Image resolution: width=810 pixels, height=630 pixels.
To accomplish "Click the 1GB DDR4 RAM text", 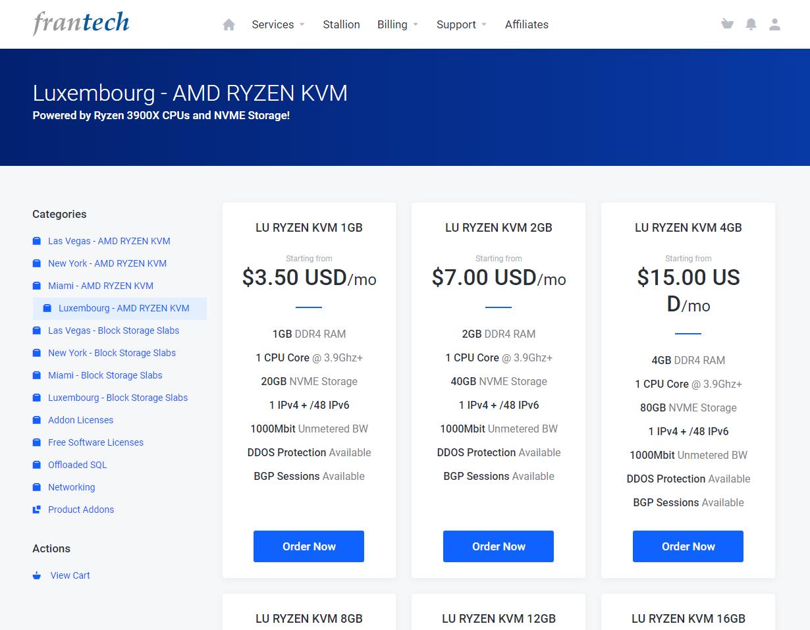I will point(309,334).
